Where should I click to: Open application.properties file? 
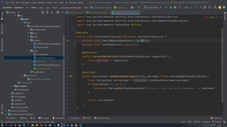coord(40,79)
